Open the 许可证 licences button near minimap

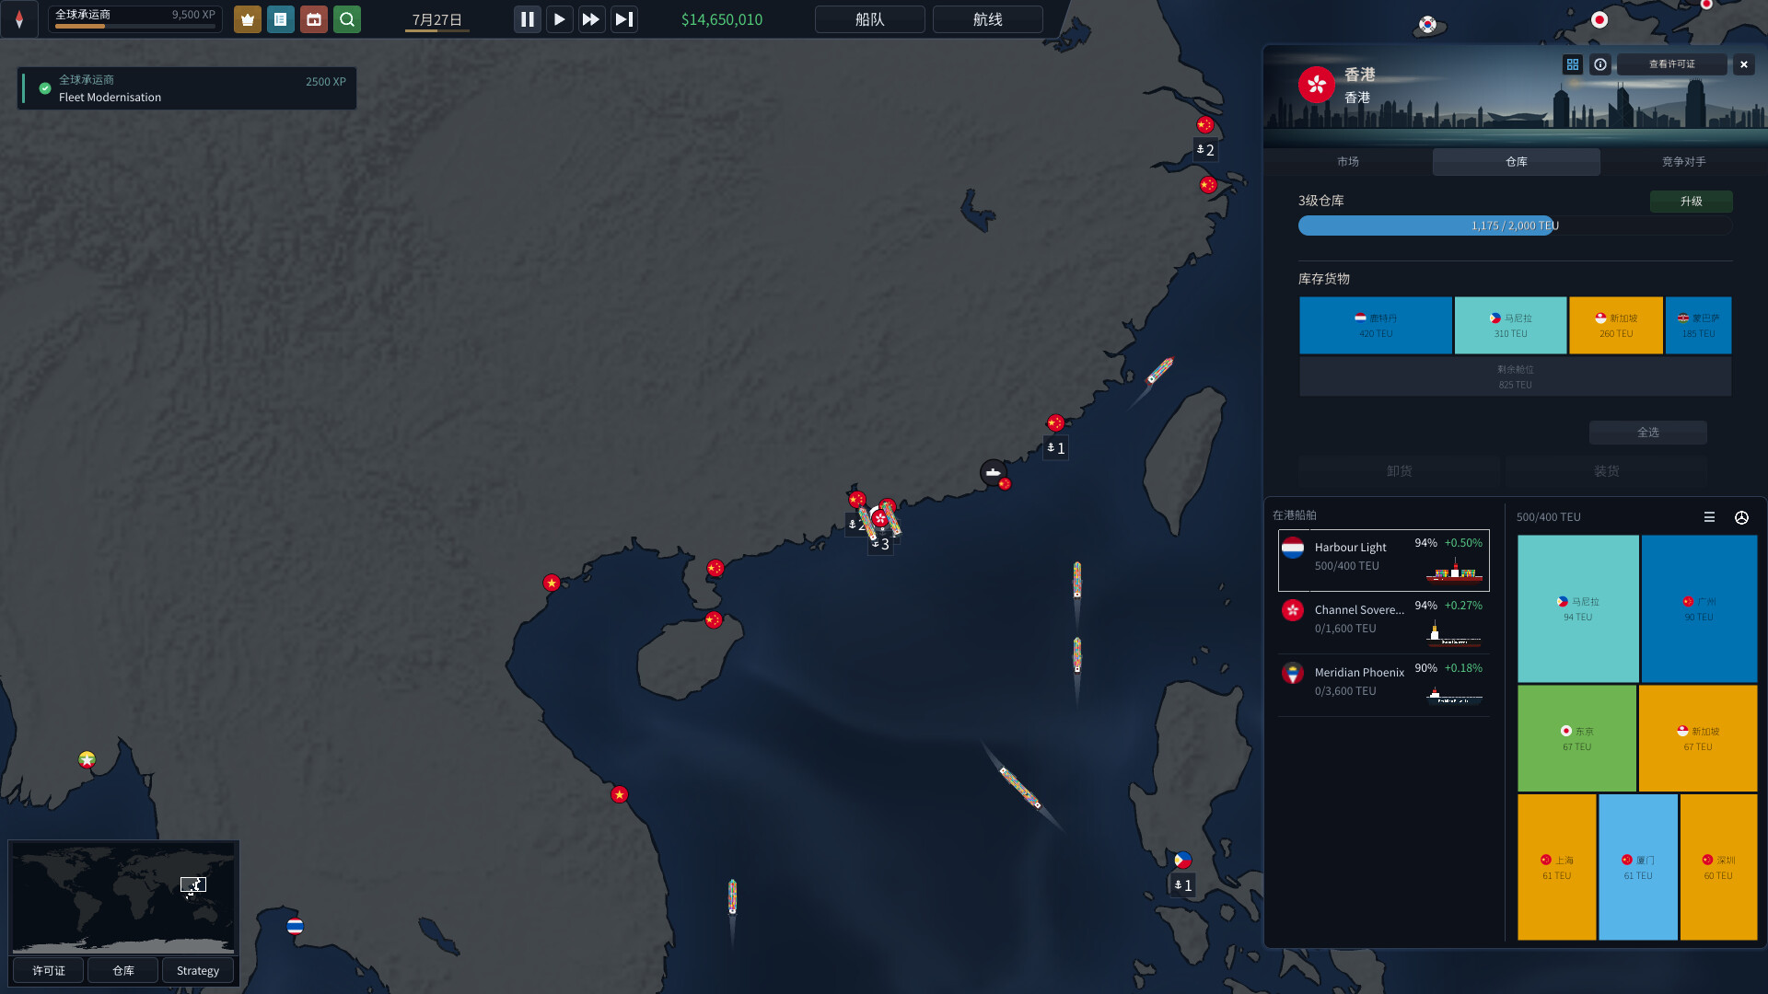pyautogui.click(x=49, y=970)
